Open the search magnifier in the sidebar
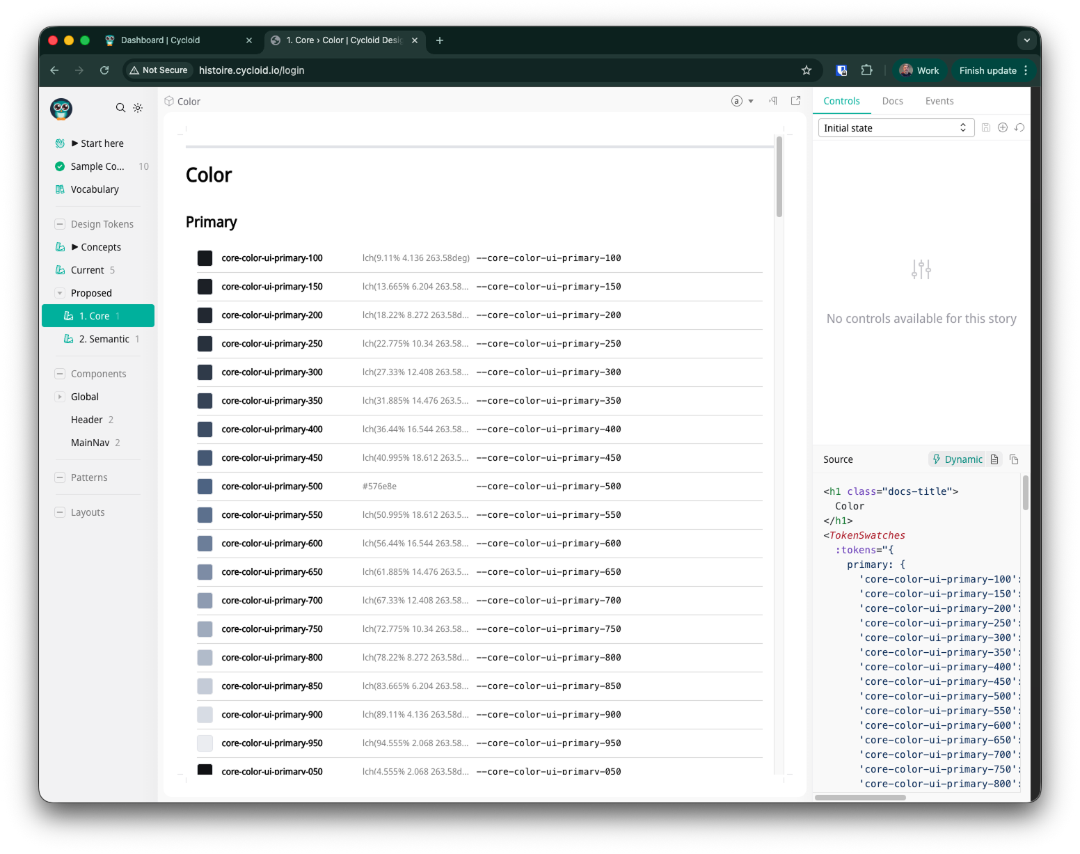 pyautogui.click(x=120, y=108)
